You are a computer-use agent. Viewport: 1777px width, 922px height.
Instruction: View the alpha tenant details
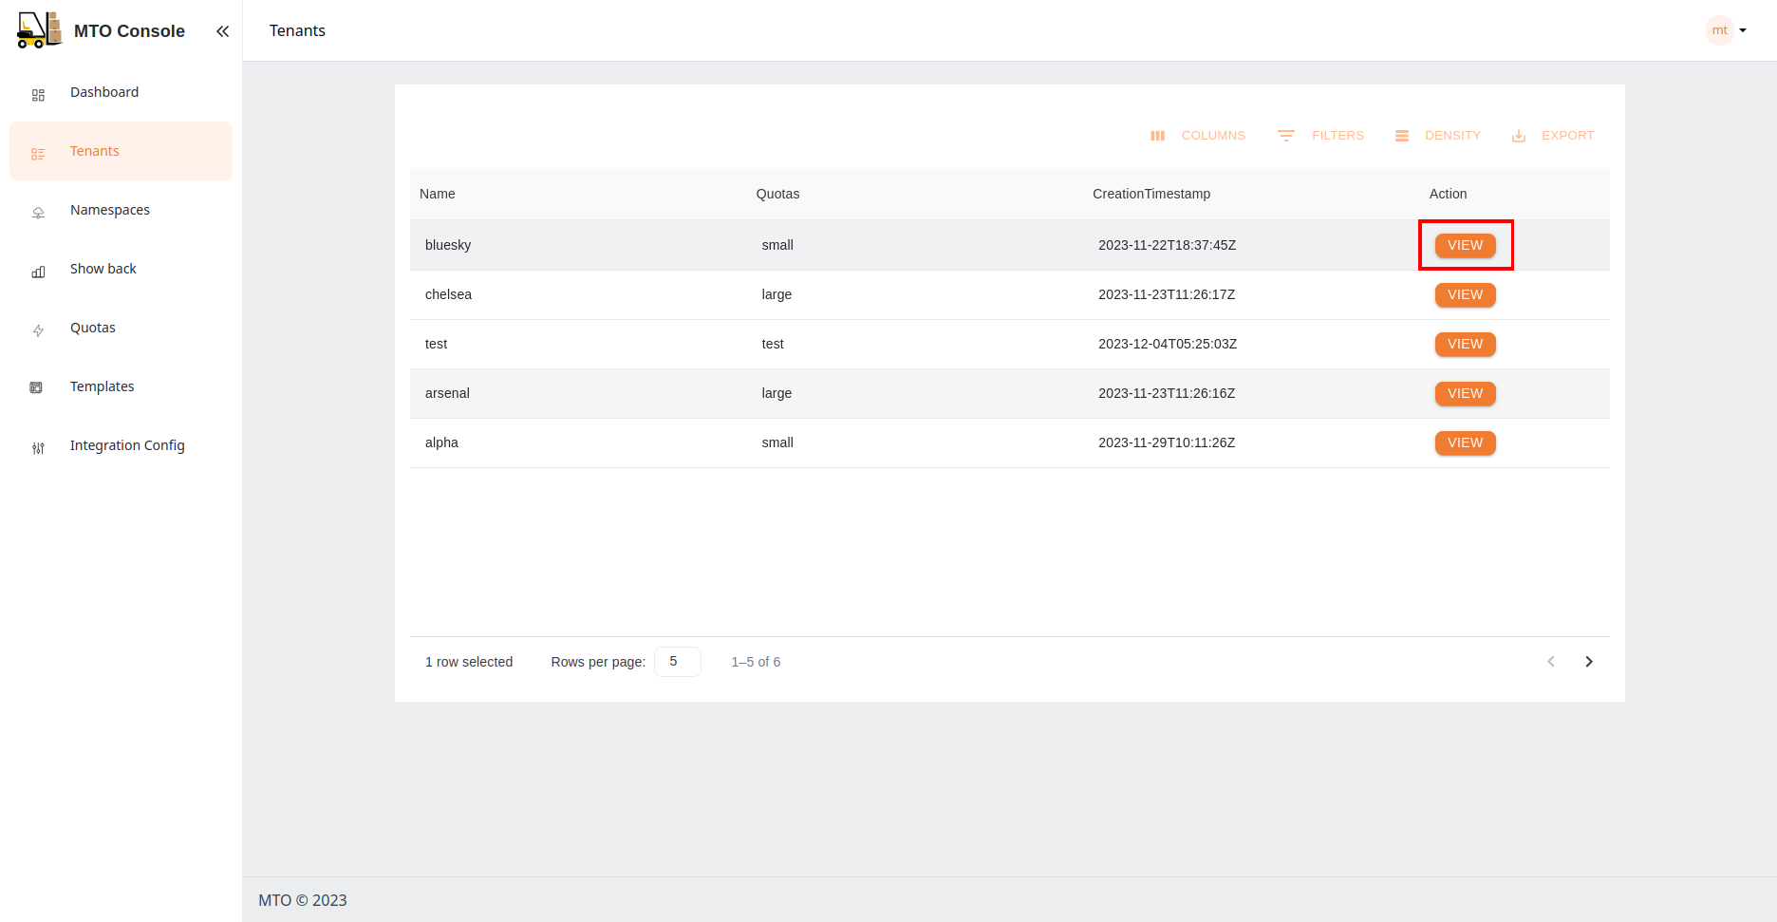click(1465, 443)
